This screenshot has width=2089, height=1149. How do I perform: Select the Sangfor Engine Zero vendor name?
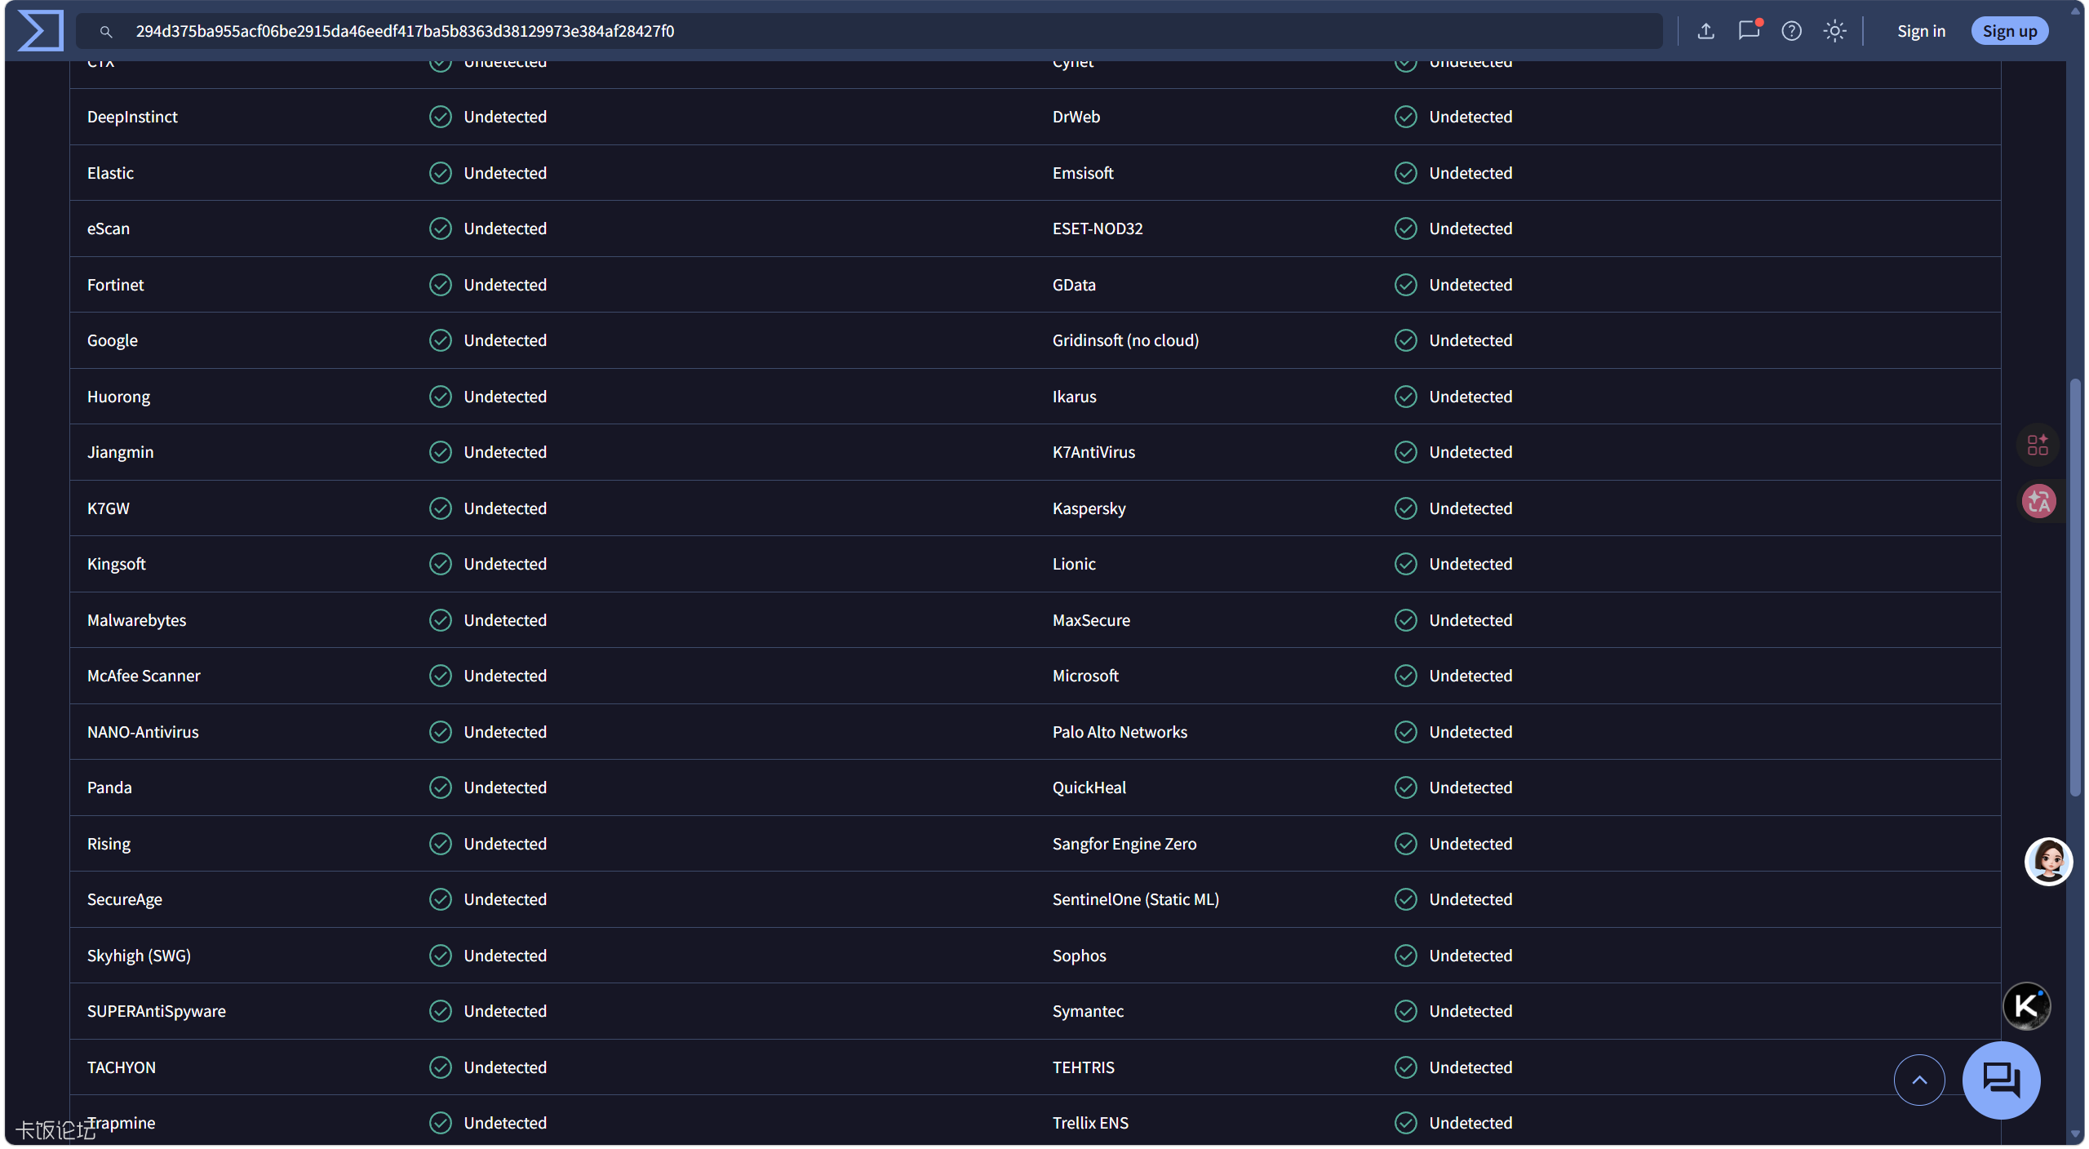[1124, 844]
